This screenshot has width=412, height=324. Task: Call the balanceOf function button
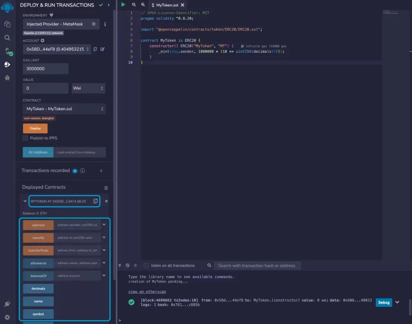point(38,276)
